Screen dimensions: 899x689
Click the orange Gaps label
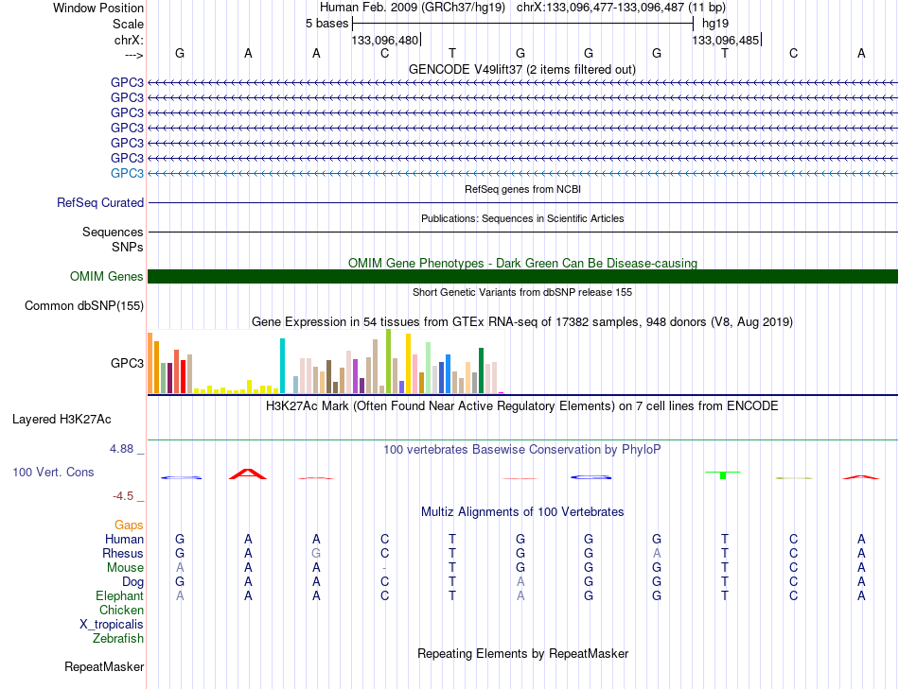[129, 525]
